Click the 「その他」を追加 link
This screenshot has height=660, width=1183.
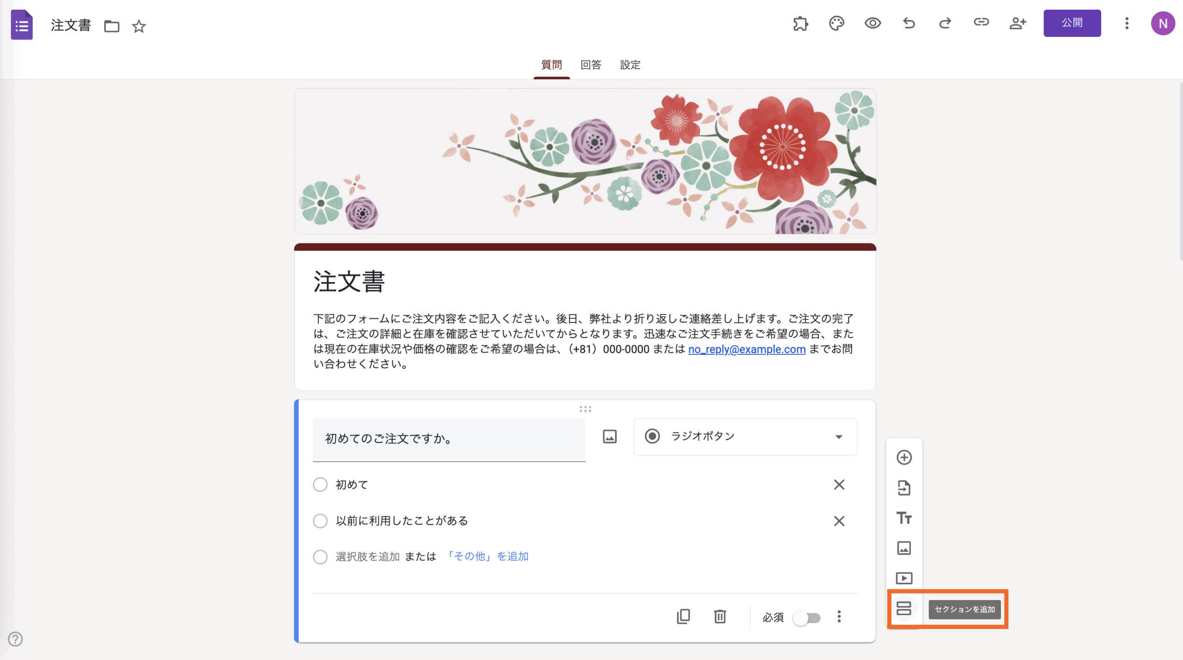click(488, 556)
